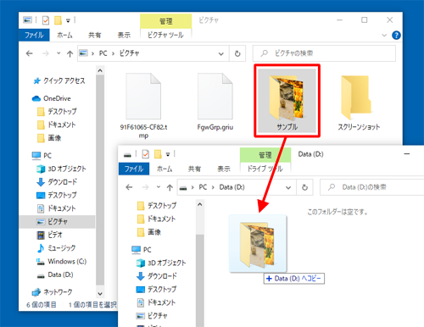The height and width of the screenshot is (327, 424).
Task: Click refresh button beside Data (D:) address bar
Action: pos(304,187)
